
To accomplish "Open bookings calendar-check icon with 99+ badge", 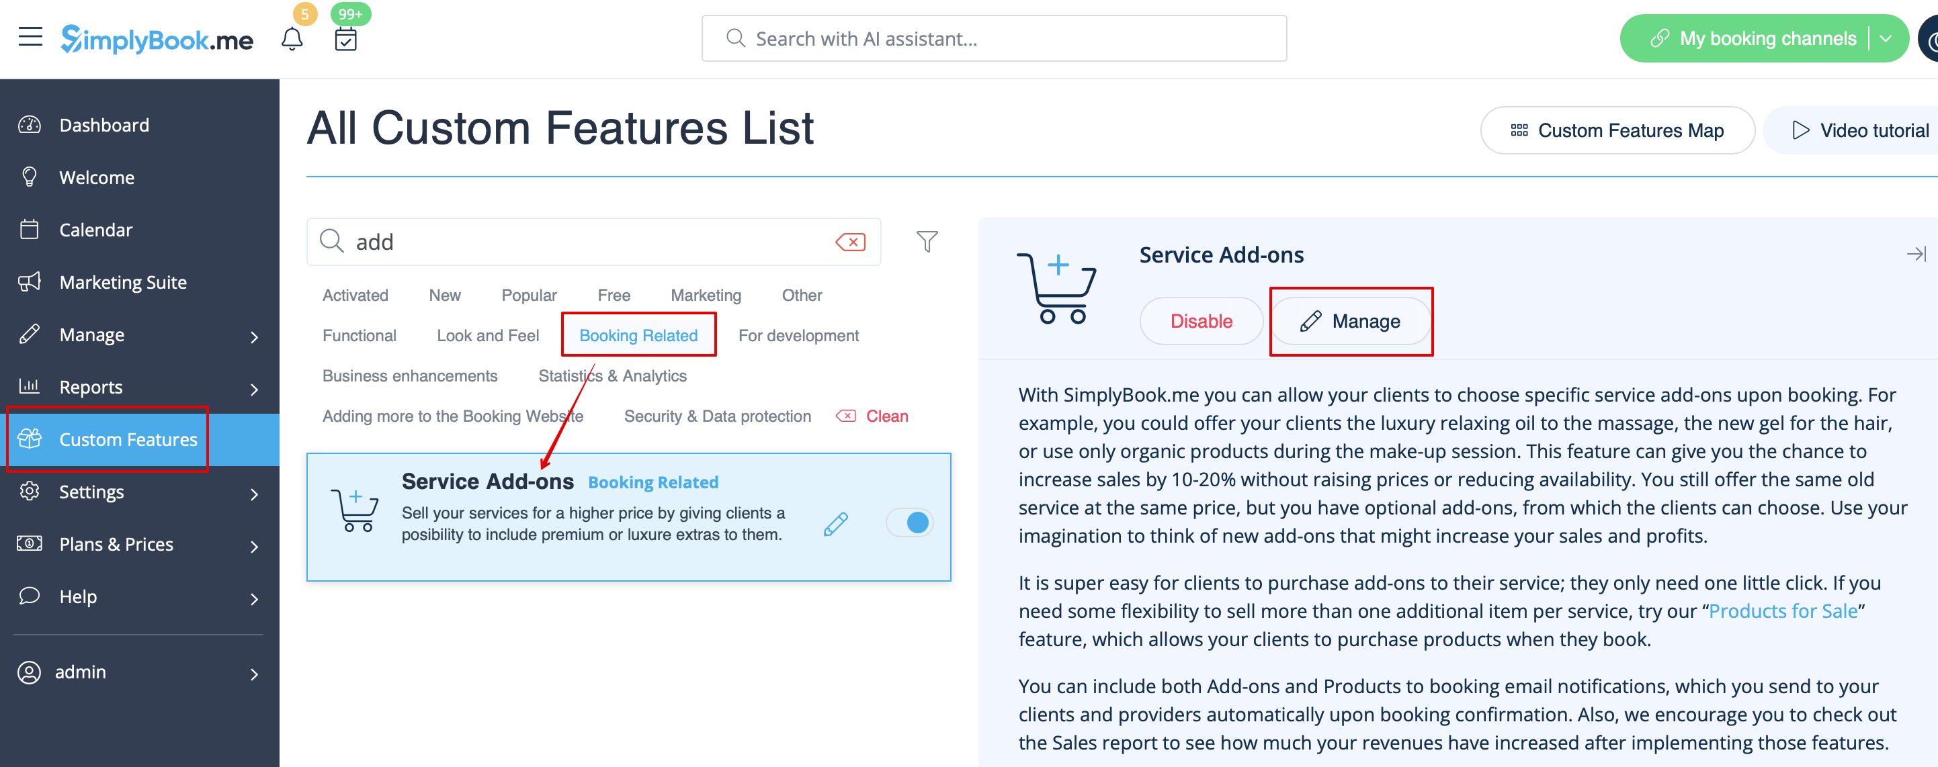I will pyautogui.click(x=345, y=39).
